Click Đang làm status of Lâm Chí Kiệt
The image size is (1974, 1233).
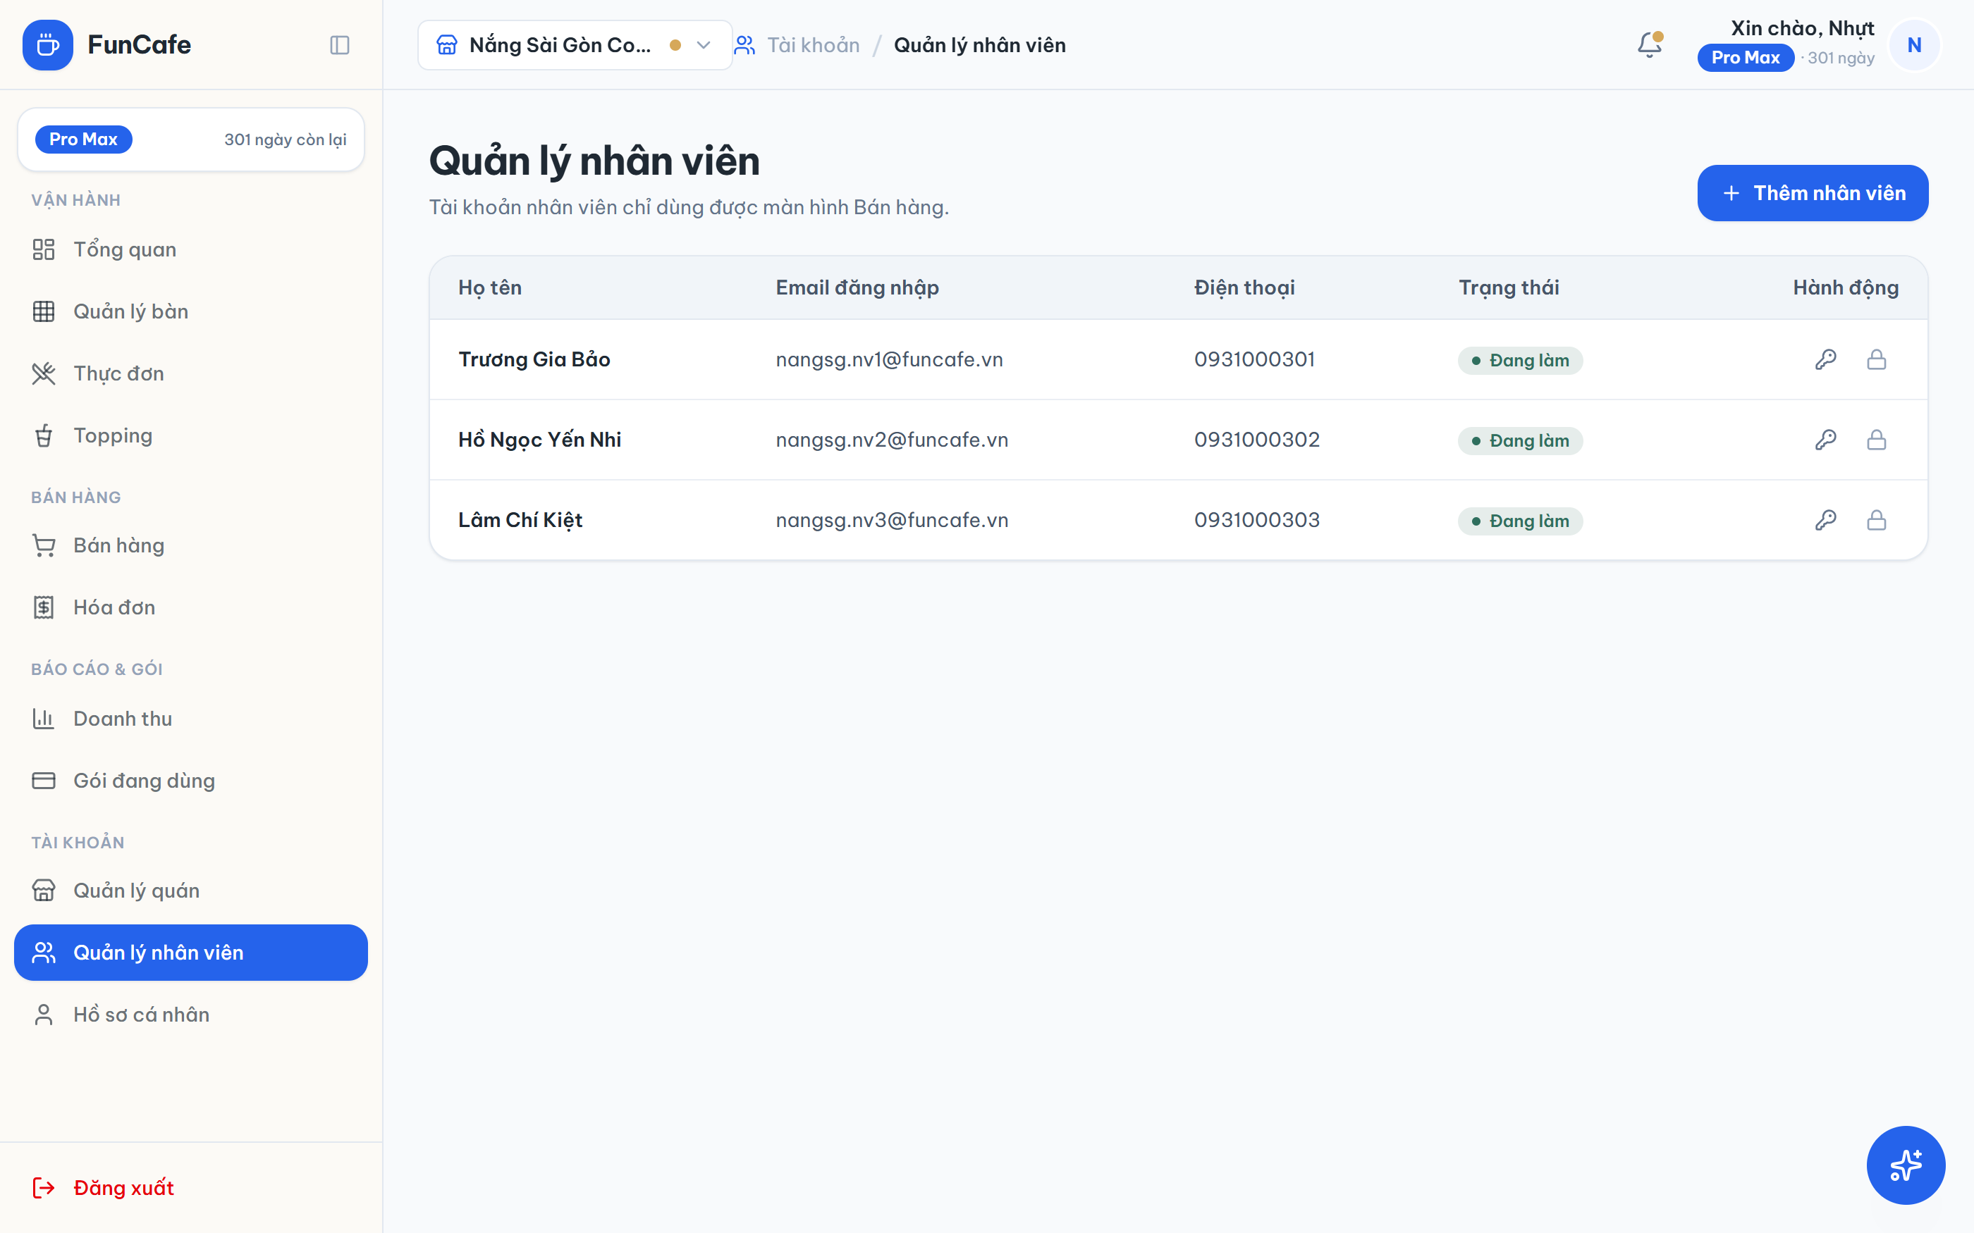click(1521, 521)
